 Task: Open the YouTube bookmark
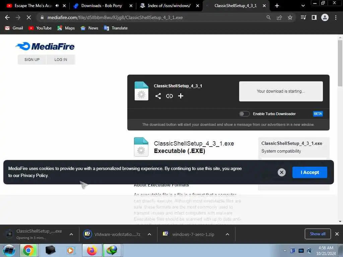pyautogui.click(x=40, y=28)
